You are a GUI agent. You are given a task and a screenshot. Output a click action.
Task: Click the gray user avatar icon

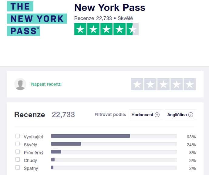20,84
